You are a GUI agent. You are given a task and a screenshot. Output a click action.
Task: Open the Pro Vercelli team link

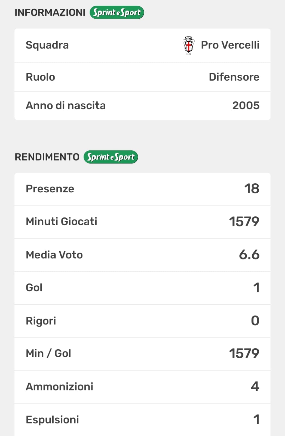click(230, 45)
